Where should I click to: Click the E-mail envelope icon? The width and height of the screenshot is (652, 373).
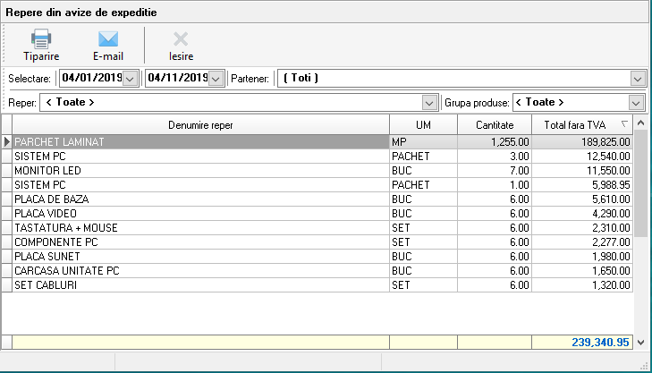click(108, 38)
